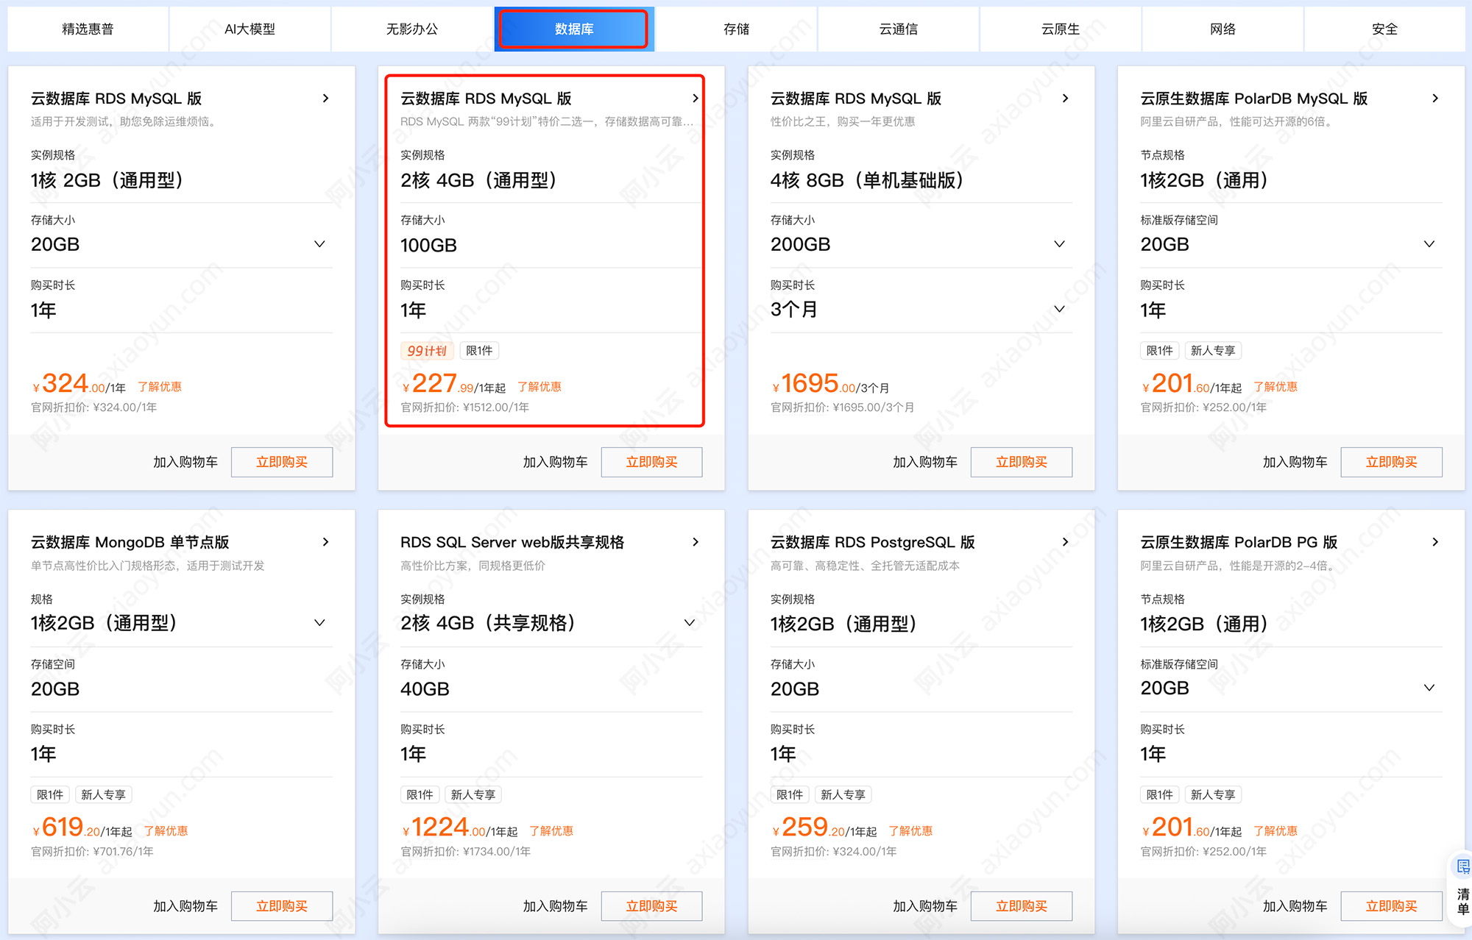Click 了解优惠 next to ¥227.99 price
Image resolution: width=1472 pixels, height=940 pixels.
pyautogui.click(x=539, y=387)
